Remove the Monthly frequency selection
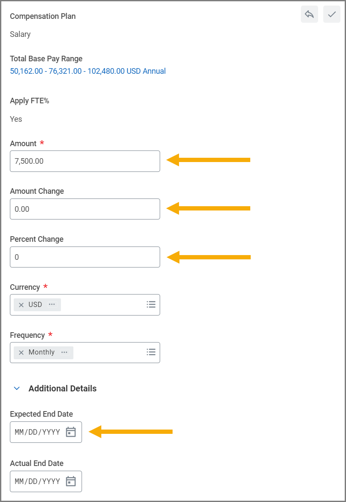 pyautogui.click(x=21, y=352)
